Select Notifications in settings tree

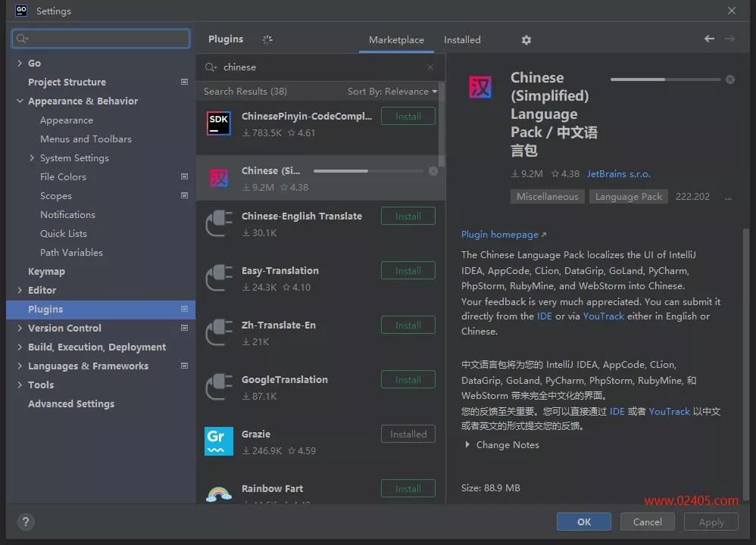point(67,214)
